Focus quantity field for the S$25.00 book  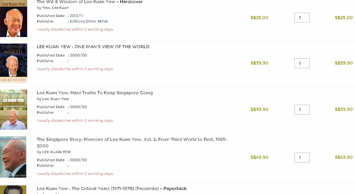click(302, 18)
